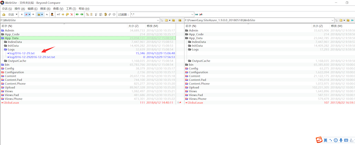The width and height of the screenshot is (355, 145).
Task: Click the Home view icon
Action: pos(4,15)
